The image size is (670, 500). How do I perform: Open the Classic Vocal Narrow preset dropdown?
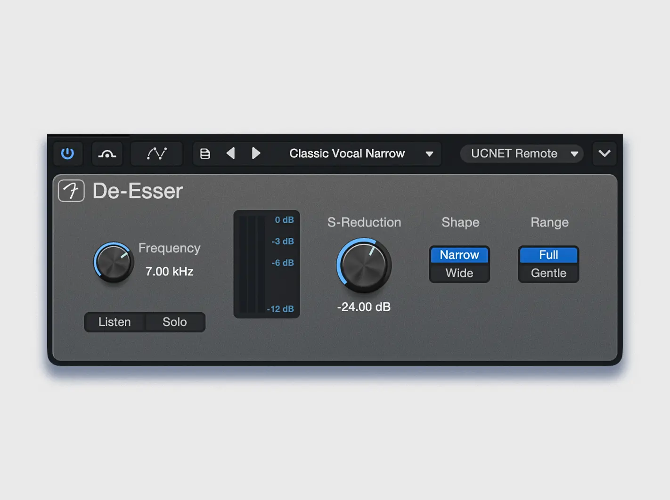(347, 153)
